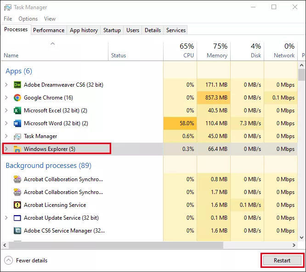Sort by the Name column header
The width and height of the screenshot is (306, 272).
point(55,51)
